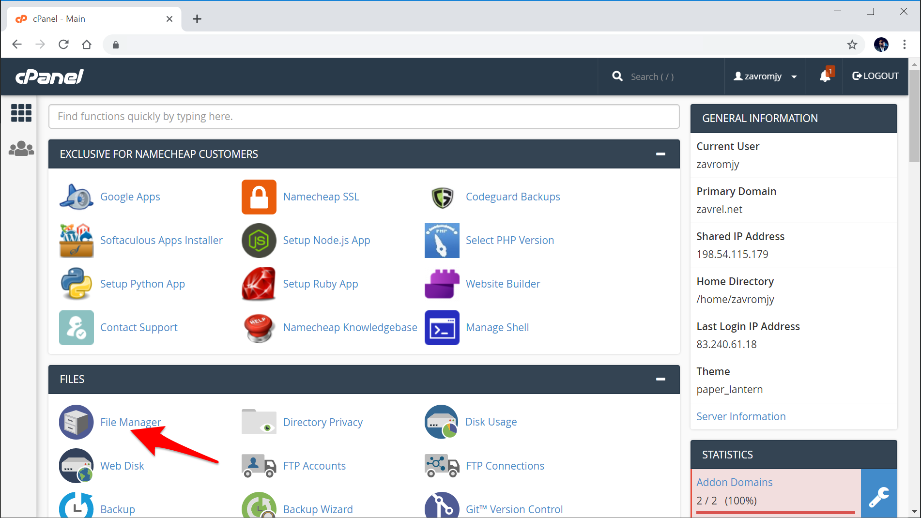Open the Chrome three-dot menu
Image resolution: width=921 pixels, height=518 pixels.
tap(905, 45)
